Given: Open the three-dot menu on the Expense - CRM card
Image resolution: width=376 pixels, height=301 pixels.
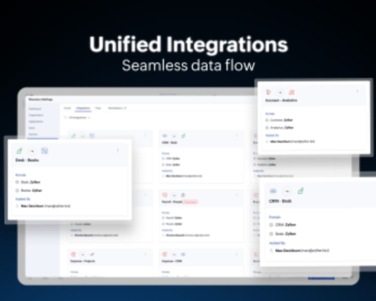Looking at the screenshot, I should click(237, 254).
